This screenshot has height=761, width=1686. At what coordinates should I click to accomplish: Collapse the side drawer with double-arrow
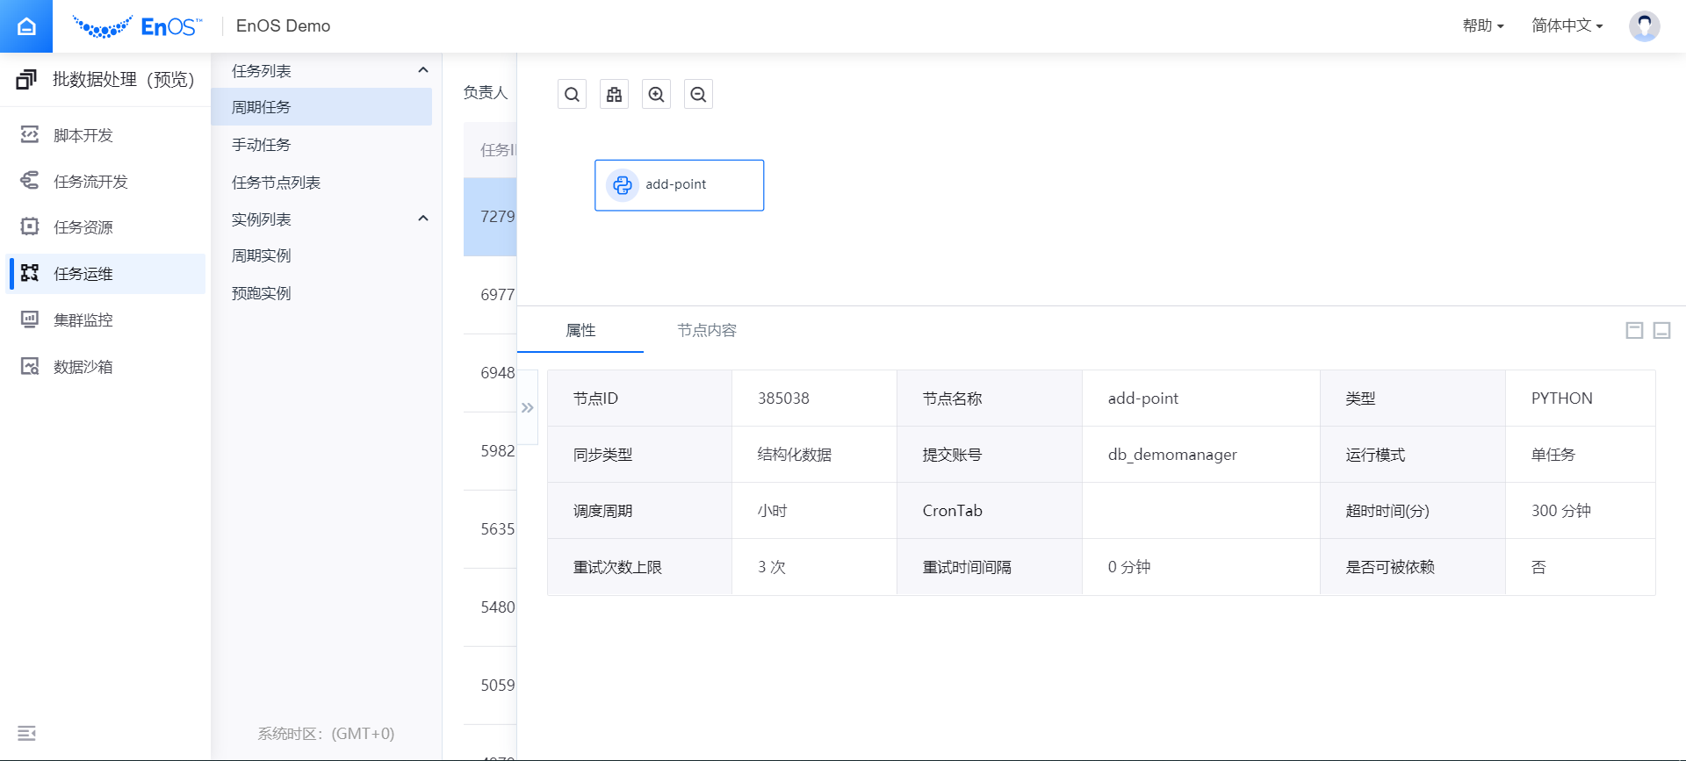pyautogui.click(x=527, y=407)
